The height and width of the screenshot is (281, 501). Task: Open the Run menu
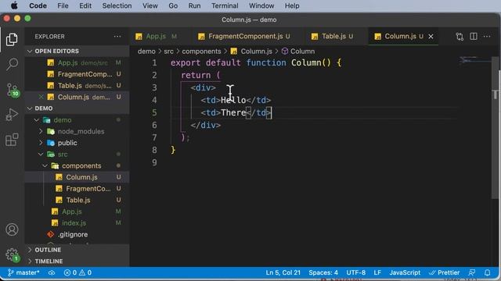(194, 5)
